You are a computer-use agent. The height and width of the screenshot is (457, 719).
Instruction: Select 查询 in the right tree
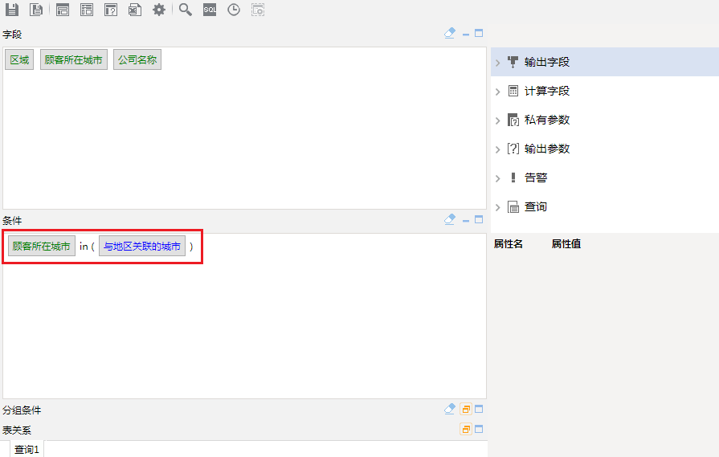tap(536, 206)
